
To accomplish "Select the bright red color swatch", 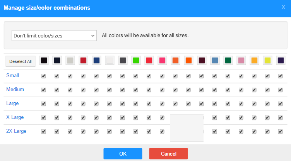I will pos(149,60).
